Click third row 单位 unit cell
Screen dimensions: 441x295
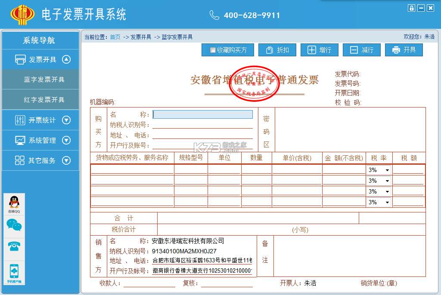coord(224,191)
